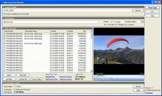Mute the preview player sound
The image size is (162, 96).
click(111, 79)
